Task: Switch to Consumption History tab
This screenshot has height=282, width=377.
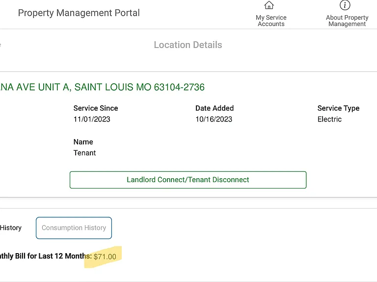Action: (74, 228)
